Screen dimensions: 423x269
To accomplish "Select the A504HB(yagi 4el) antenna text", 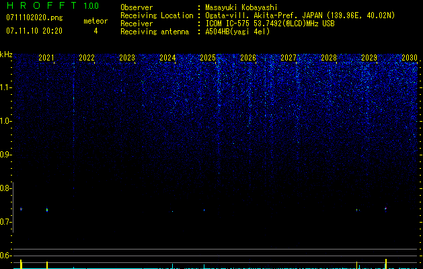I will coord(237,32).
